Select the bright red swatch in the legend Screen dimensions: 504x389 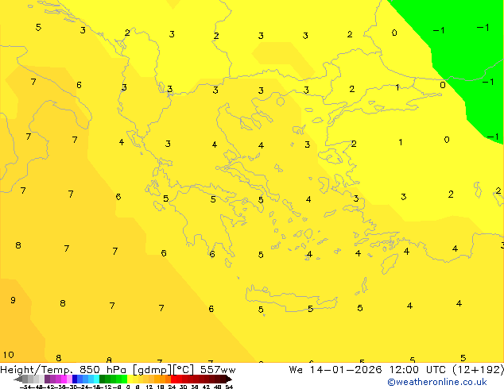coord(173,379)
